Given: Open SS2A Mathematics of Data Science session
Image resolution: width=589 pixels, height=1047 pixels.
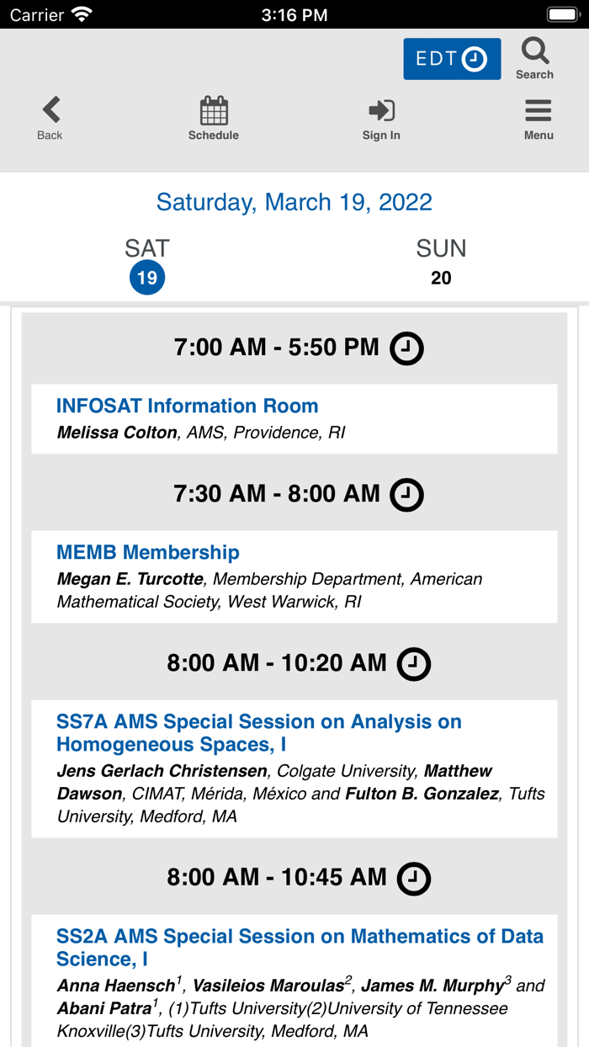Looking at the screenshot, I should [300, 948].
